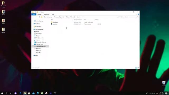Image resolution: width=169 pixels, height=95 pixels.
Task: Click Локальный диск (C:) in the address bar
Action: 59,17
